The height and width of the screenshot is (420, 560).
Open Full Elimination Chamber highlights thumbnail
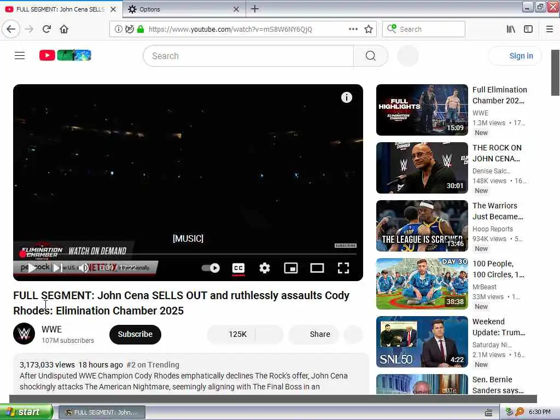pos(422,110)
